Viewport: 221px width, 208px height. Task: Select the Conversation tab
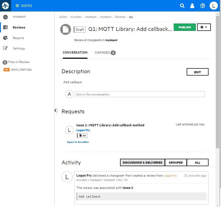tap(75, 53)
